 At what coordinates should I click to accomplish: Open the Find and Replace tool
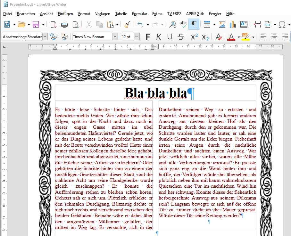(x=173, y=24)
